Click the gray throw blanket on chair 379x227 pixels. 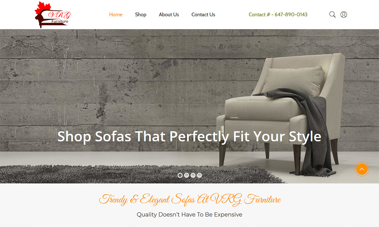(x=307, y=126)
